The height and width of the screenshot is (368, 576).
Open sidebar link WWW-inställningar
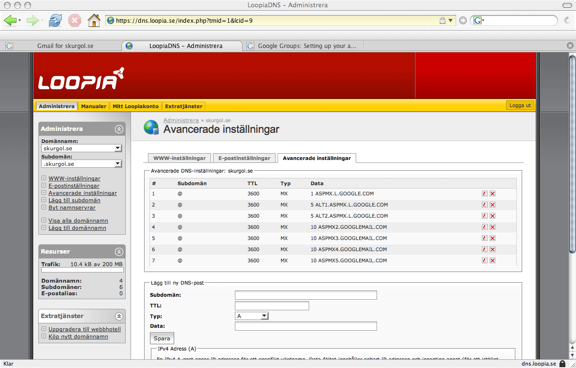74,178
